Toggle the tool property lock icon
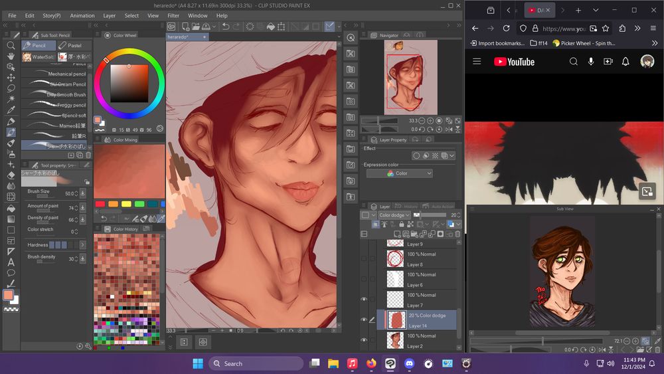664x374 pixels. [x=87, y=182]
